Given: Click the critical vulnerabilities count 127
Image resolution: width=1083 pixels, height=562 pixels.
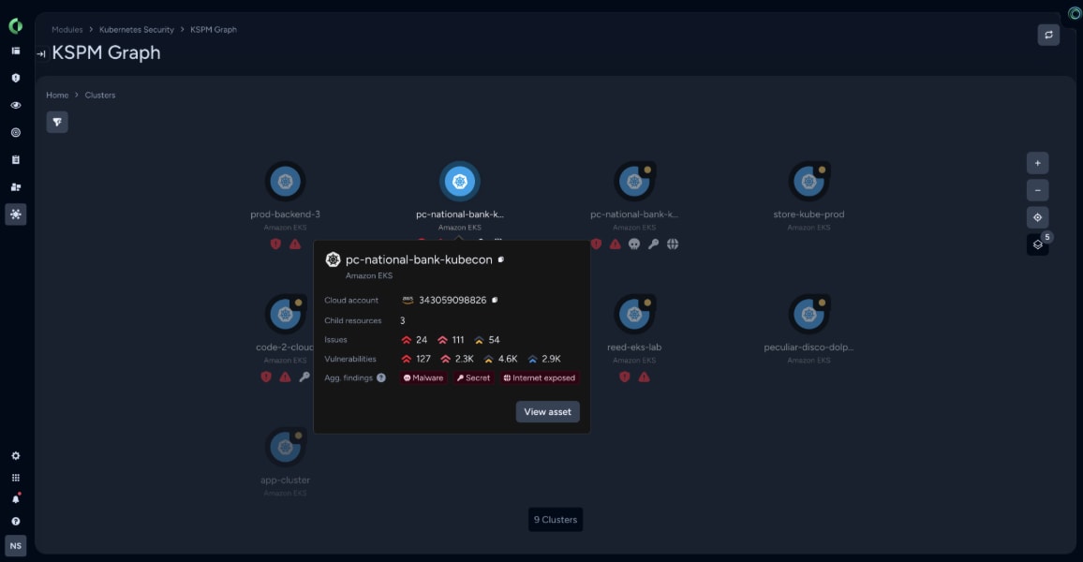Looking at the screenshot, I should coord(416,359).
